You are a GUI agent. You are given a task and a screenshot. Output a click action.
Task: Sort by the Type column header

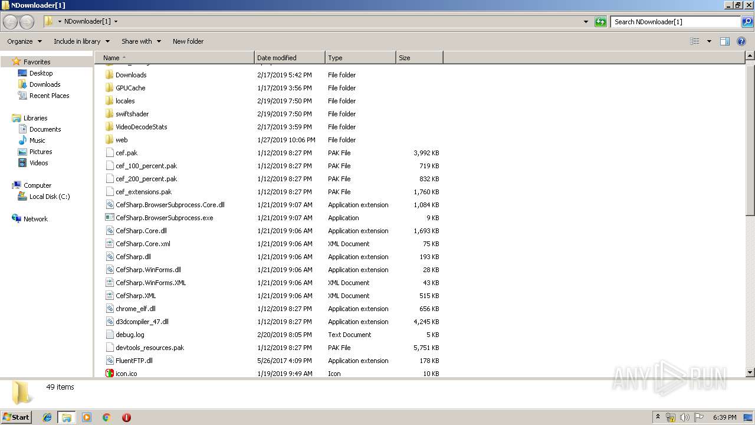(360, 58)
